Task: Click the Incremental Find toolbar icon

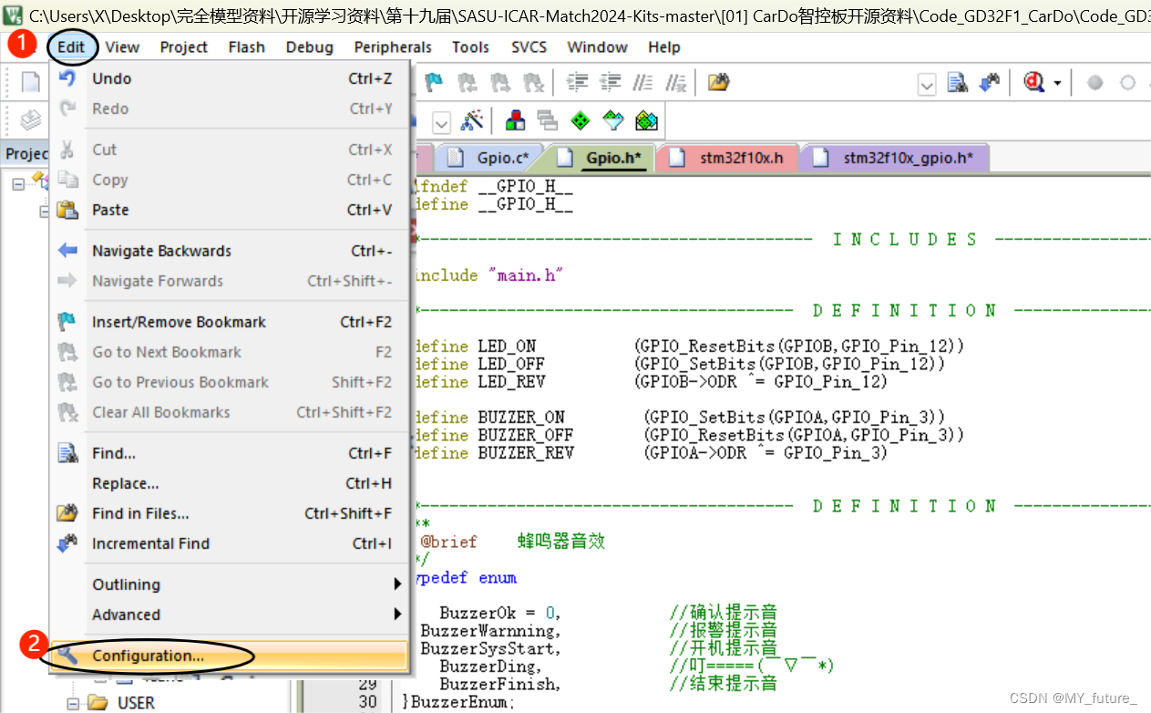Action: 989,83
